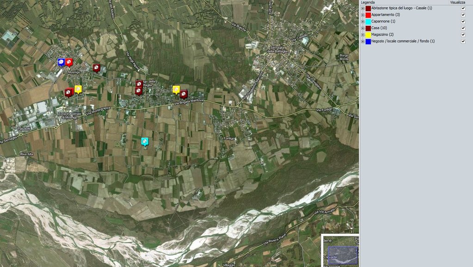Click the 'Paludotti' map label
This screenshot has height=267, width=473.
click(x=24, y=129)
